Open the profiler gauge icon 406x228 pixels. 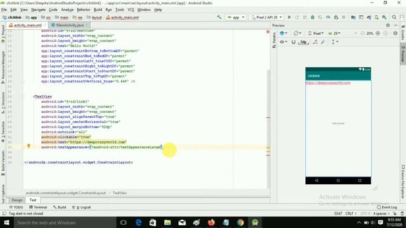click(x=328, y=17)
